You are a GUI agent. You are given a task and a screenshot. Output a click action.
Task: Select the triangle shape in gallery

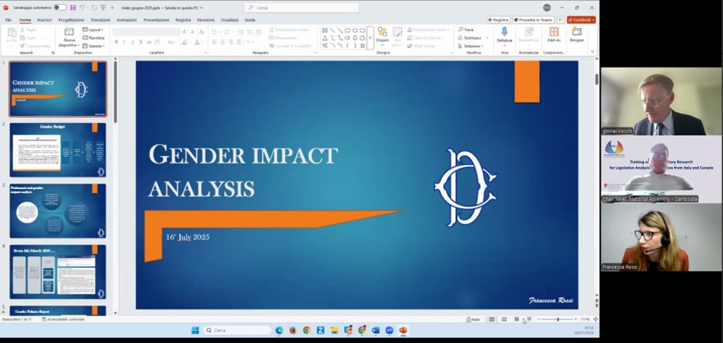point(325,38)
